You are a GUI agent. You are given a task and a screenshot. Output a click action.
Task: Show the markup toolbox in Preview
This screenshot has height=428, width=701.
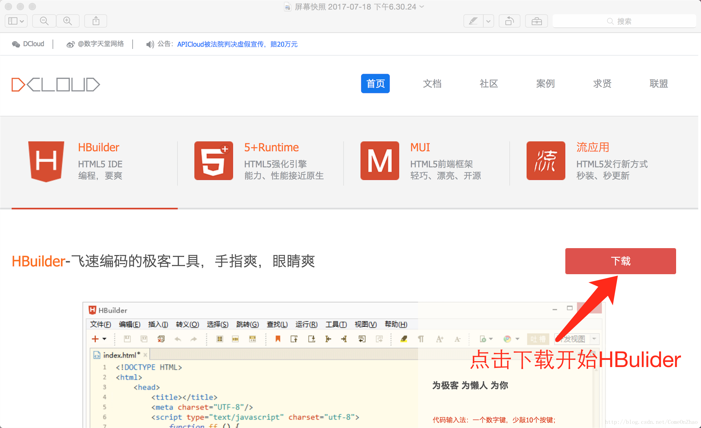(537, 21)
